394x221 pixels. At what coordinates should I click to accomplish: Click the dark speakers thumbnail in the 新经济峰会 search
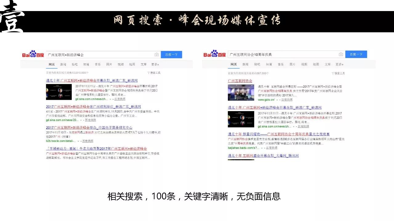click(59, 92)
